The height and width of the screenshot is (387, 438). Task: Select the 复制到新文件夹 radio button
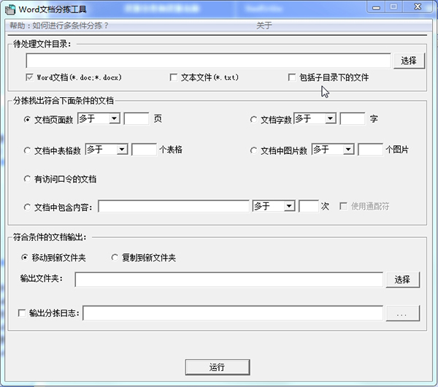(115, 257)
